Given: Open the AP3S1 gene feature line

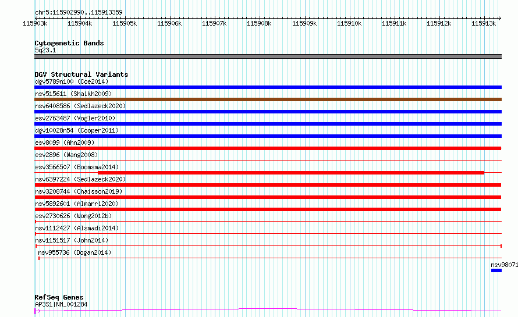Looking at the screenshot, I should pyautogui.click(x=268, y=311).
